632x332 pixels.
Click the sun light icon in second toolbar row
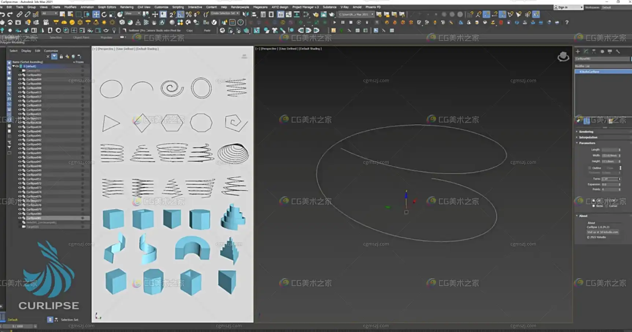pos(104,22)
